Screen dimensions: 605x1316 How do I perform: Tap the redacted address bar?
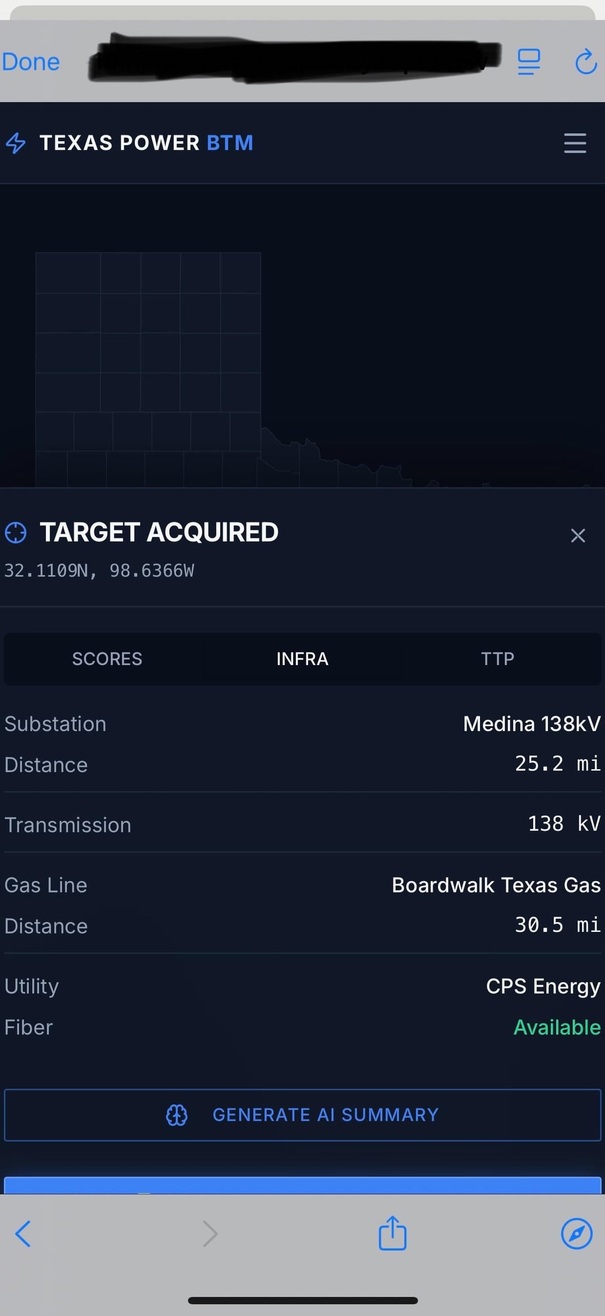[294, 58]
